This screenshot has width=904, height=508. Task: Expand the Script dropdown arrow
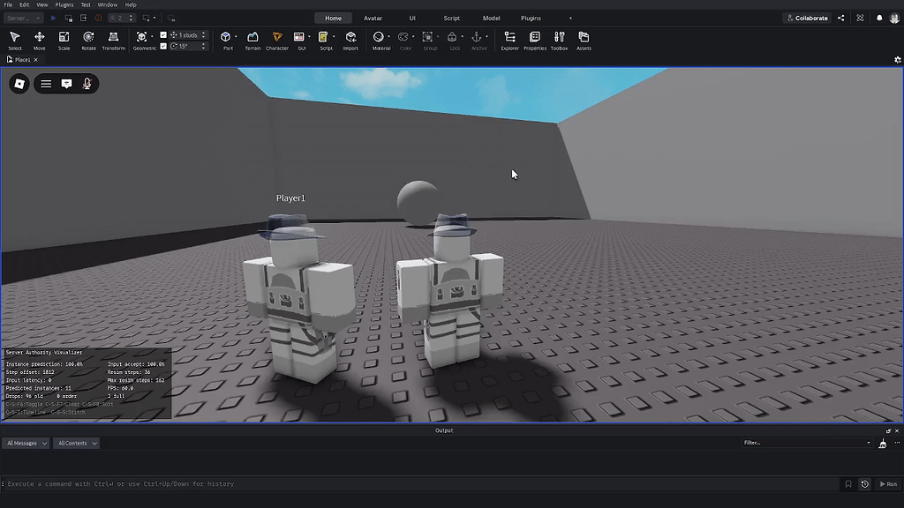[x=334, y=37]
